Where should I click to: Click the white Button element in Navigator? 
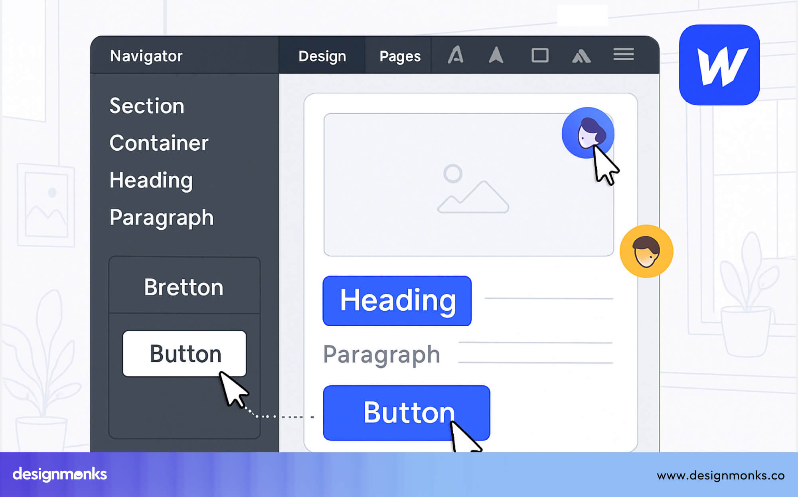(184, 353)
